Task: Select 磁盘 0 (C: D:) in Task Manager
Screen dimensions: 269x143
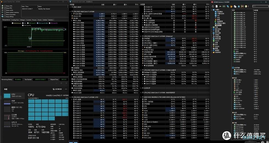Action: tap(14, 109)
